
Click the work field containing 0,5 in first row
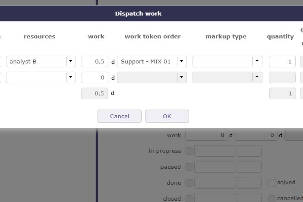95,61
